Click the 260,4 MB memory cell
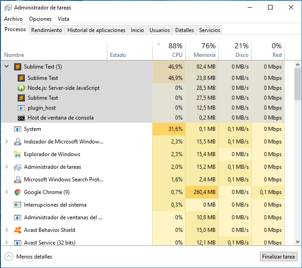The image size is (302, 268). pos(202,192)
